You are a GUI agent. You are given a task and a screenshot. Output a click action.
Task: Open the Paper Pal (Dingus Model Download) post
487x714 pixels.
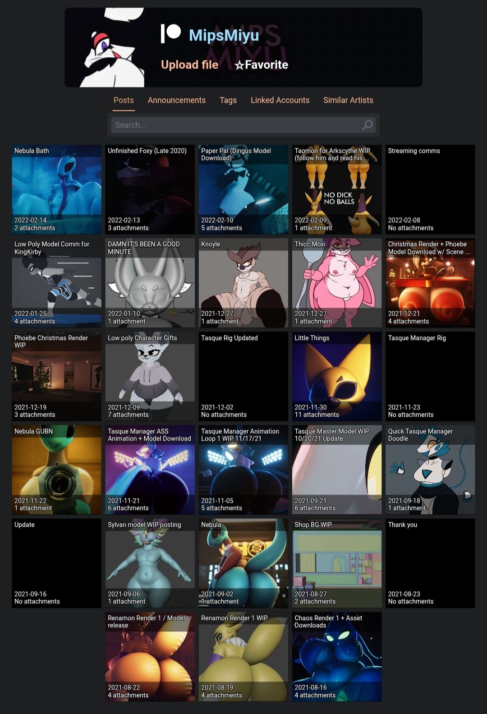(243, 189)
